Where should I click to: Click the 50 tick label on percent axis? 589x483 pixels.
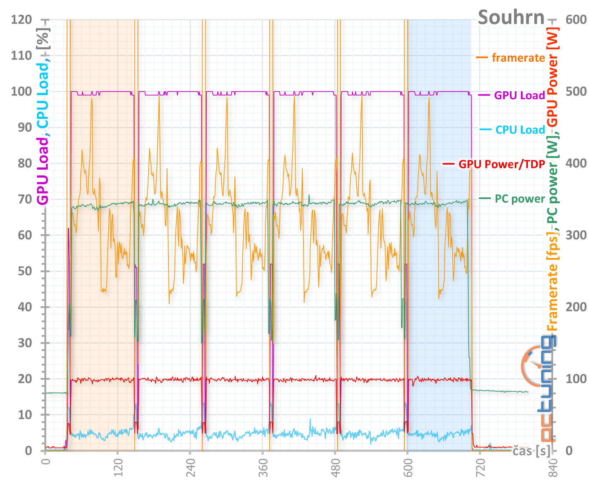click(x=25, y=271)
